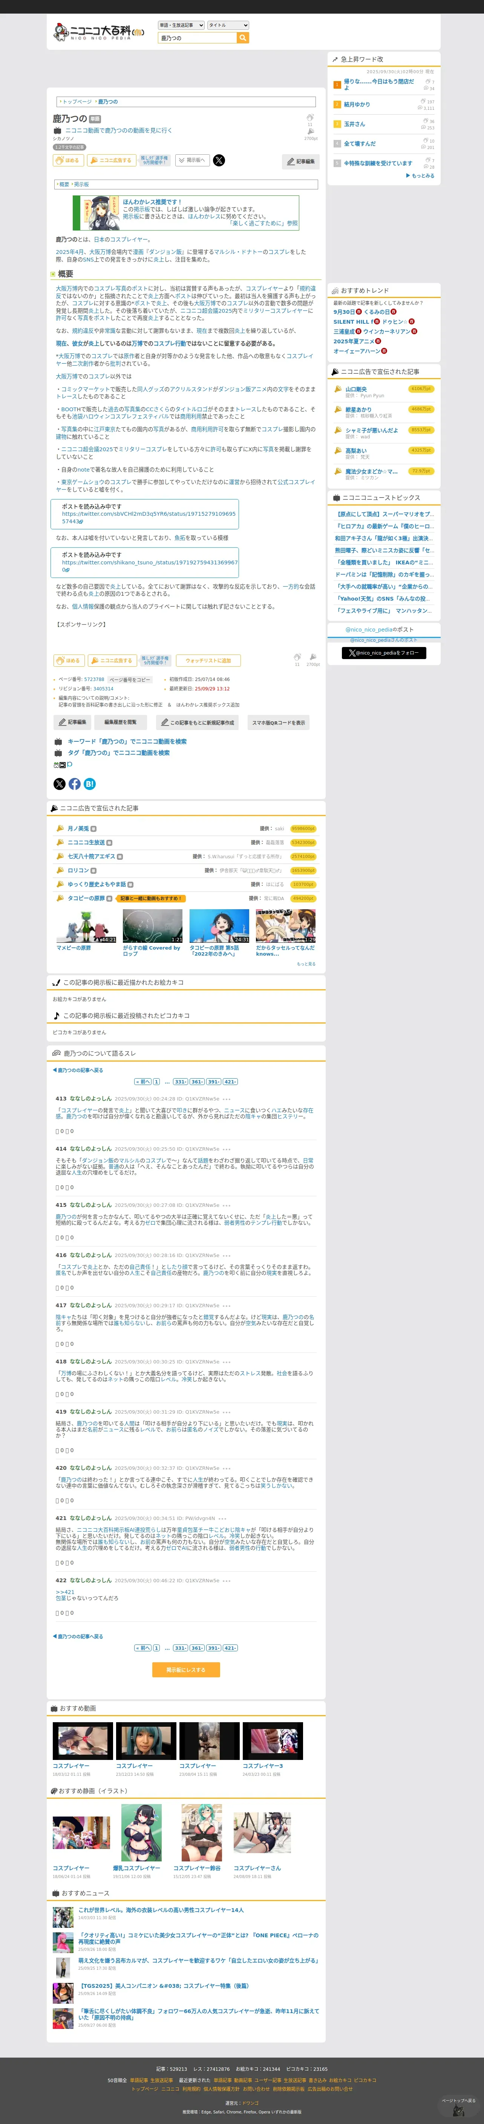484x2124 pixels.
Task: Open the タイトル search-type dropdown
Action: click(x=228, y=25)
